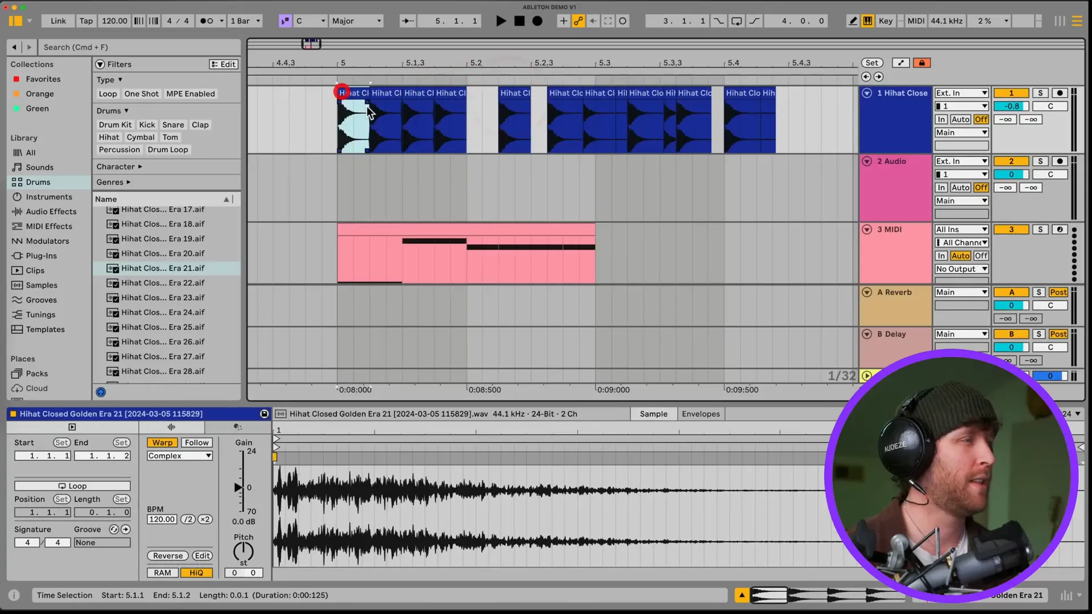The height and width of the screenshot is (614, 1092).
Task: Click the clip Pitch knob
Action: pos(243,551)
